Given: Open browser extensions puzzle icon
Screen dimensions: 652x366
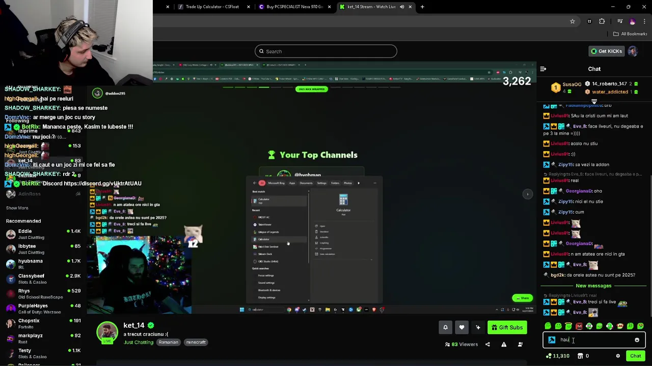Looking at the screenshot, I should pyautogui.click(x=602, y=21).
